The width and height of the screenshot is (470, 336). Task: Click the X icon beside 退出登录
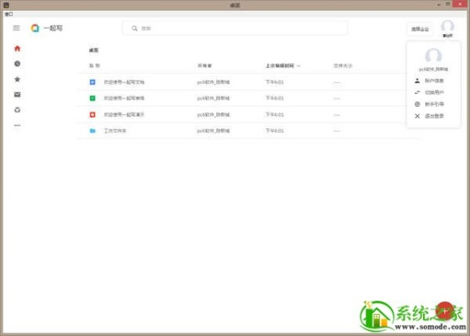click(x=417, y=116)
